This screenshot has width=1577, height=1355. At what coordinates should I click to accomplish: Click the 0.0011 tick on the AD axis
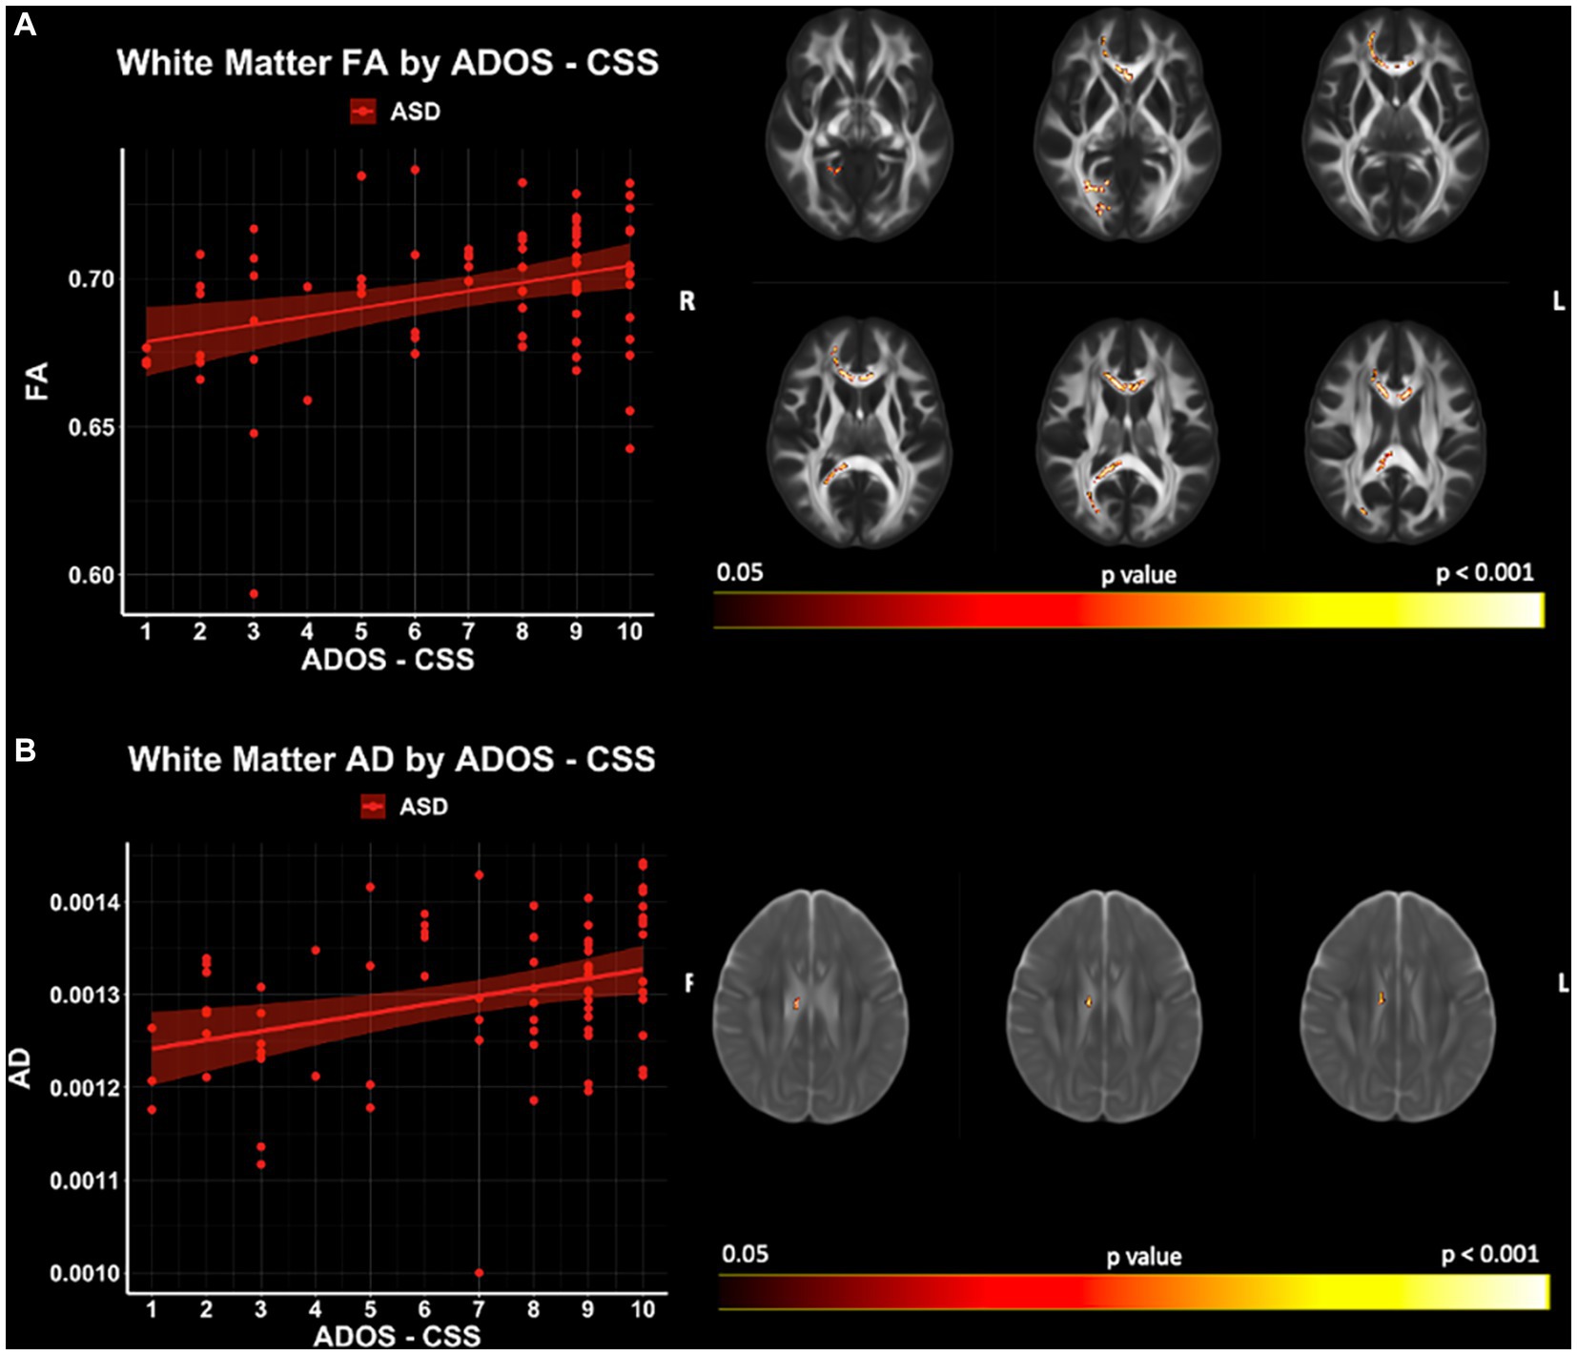86,1180
